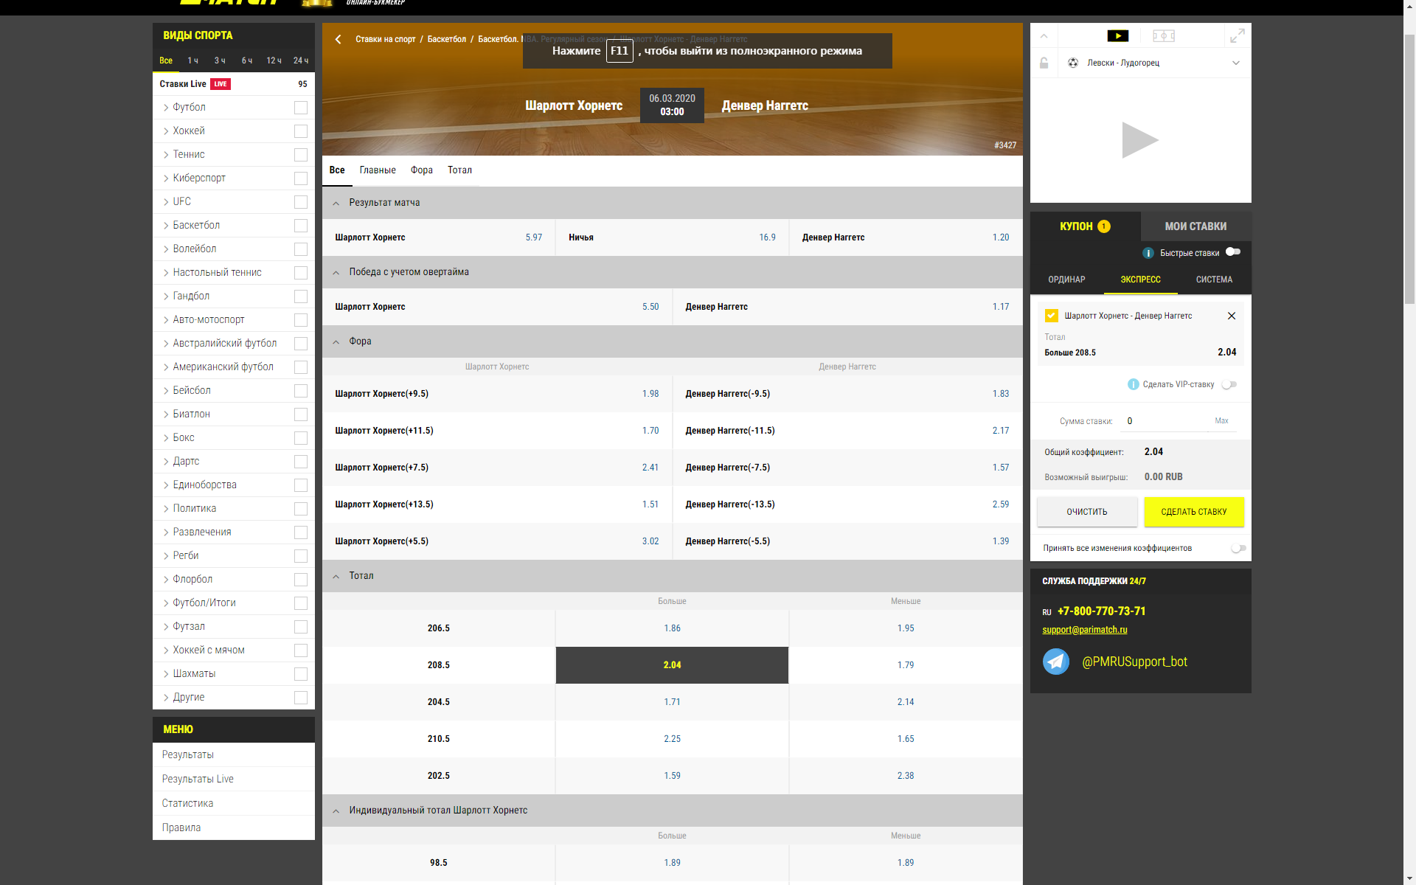Toggle the Сделать VIP-ставку switch

click(x=1229, y=384)
